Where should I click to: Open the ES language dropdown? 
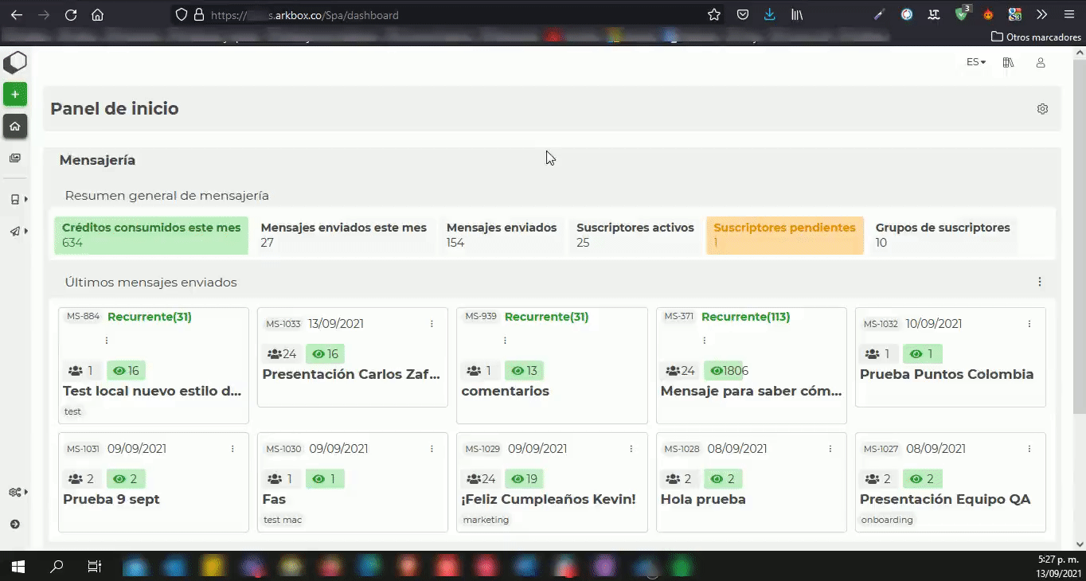click(x=975, y=62)
